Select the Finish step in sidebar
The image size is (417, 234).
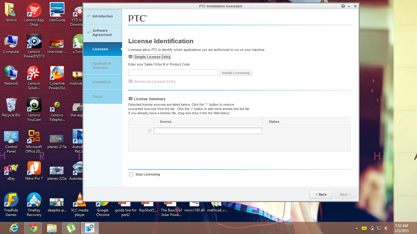click(103, 97)
